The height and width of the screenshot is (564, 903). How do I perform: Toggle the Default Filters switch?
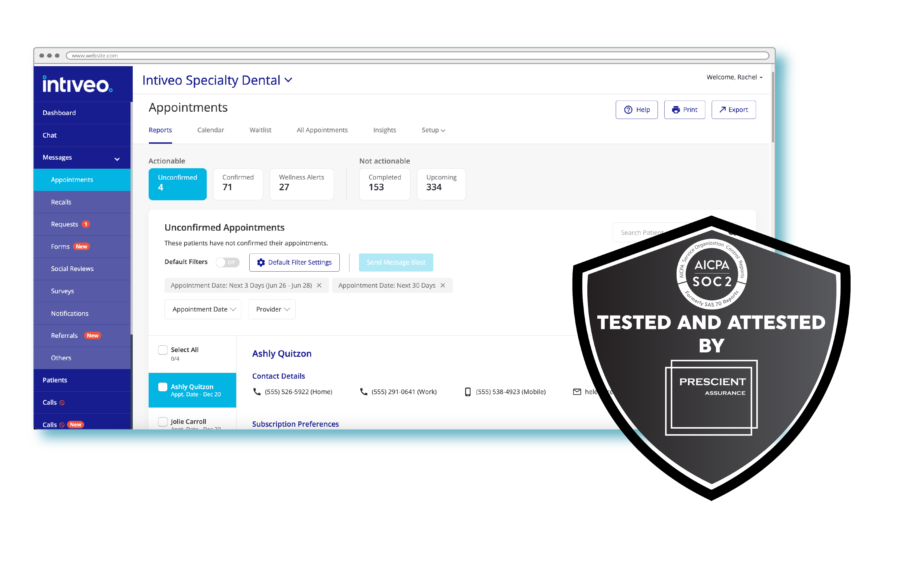click(228, 262)
